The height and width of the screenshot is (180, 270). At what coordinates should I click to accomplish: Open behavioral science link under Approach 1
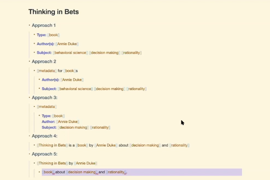click(70, 53)
